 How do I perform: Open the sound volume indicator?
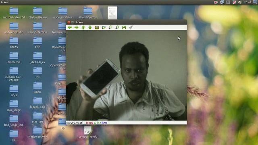240,2
